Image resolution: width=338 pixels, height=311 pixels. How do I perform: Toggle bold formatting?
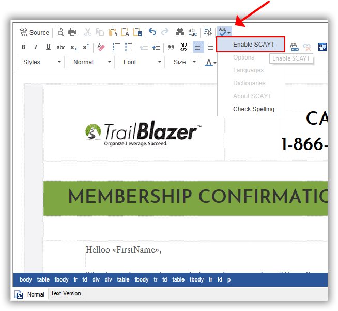click(x=23, y=47)
